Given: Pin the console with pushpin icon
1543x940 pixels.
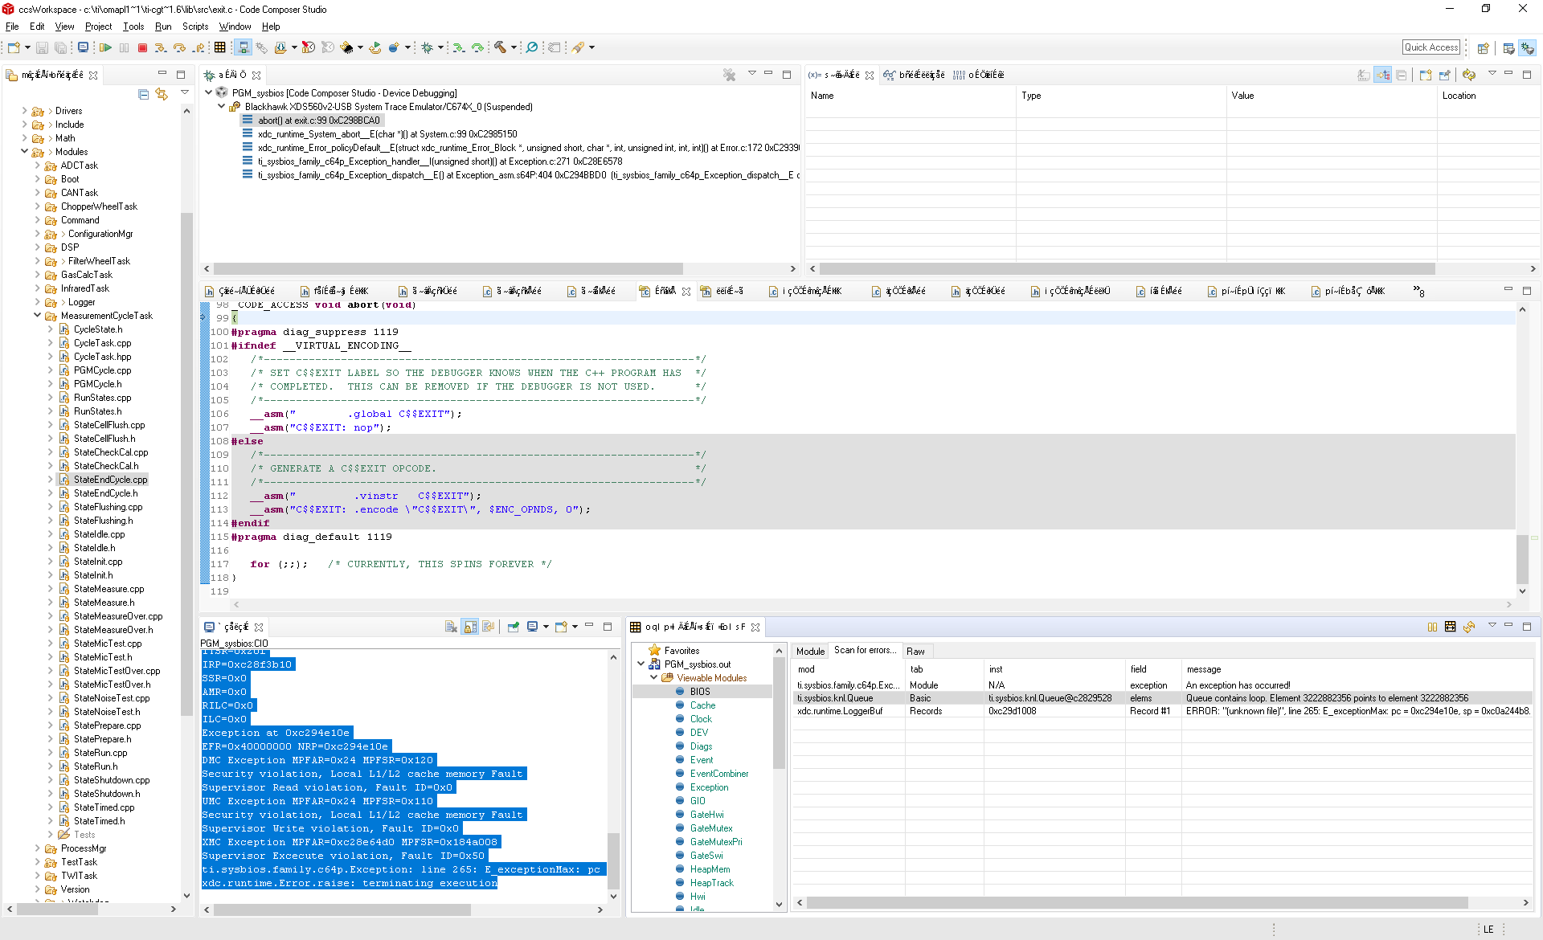Looking at the screenshot, I should coord(513,627).
